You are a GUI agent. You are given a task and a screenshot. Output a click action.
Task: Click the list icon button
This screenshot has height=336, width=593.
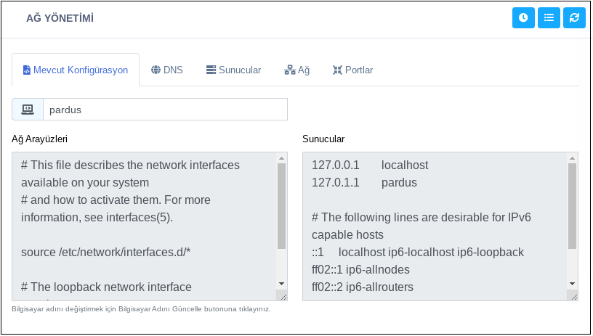(x=549, y=18)
